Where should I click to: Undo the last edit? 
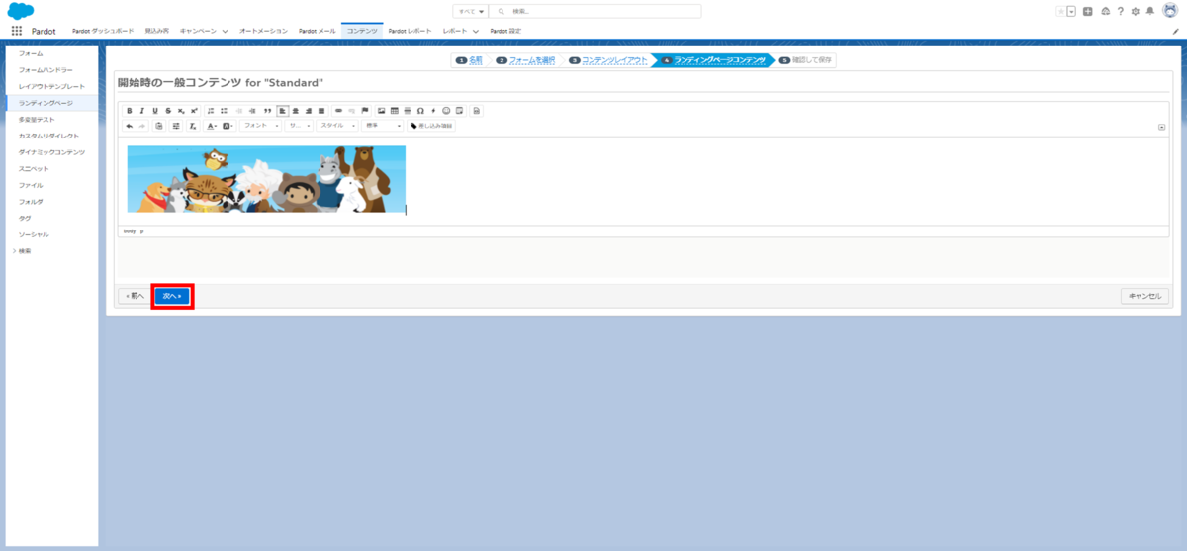(x=129, y=126)
